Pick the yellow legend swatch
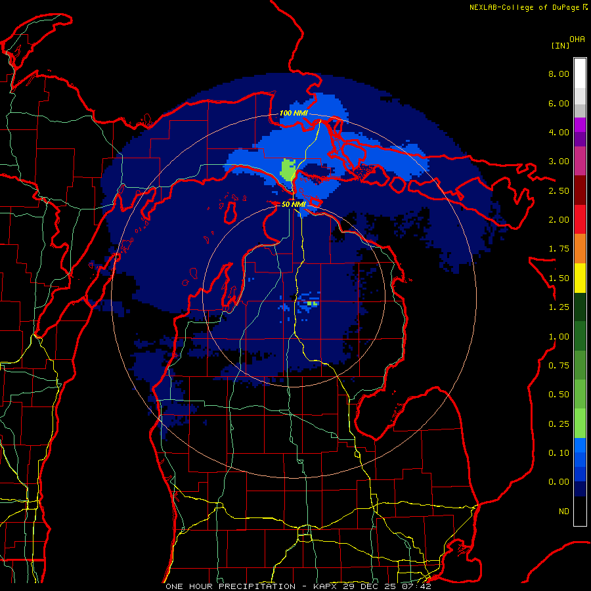The width and height of the screenshot is (591, 591). [x=580, y=278]
